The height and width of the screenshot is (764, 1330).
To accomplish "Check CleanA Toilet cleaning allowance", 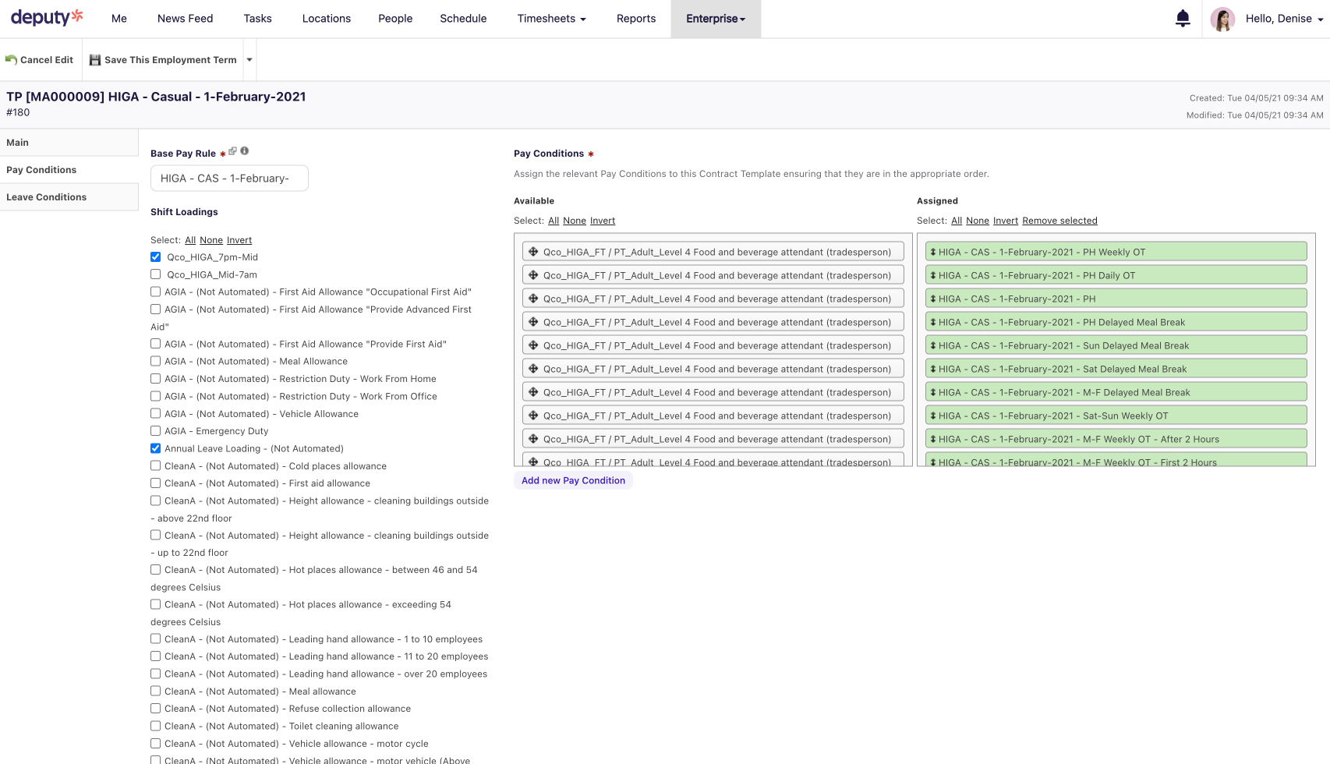I will 156,726.
